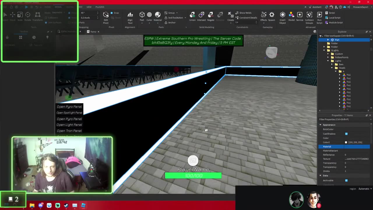The height and width of the screenshot is (210, 373).
Task: Insert a Local Script
Action: 332,18
